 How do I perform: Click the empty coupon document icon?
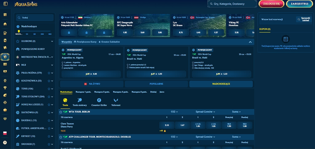click(x=286, y=39)
